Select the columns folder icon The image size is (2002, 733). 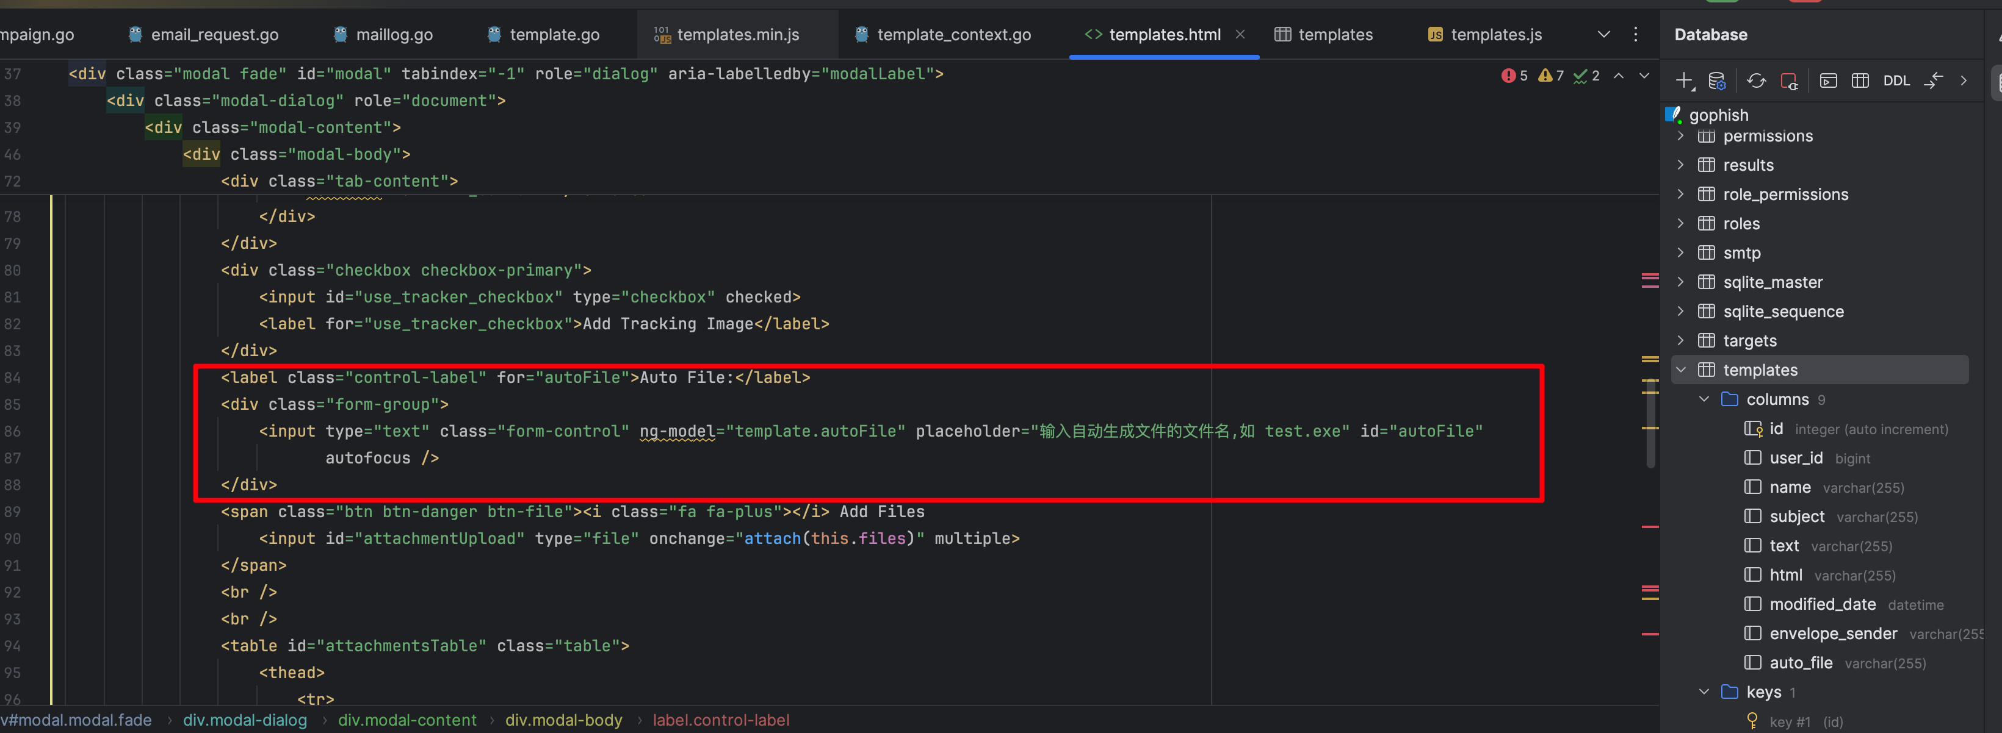(x=1729, y=399)
